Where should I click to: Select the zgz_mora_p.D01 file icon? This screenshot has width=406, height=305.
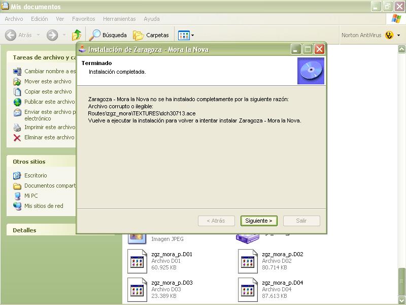point(137,261)
